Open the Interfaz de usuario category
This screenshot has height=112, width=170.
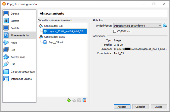tap(20, 79)
